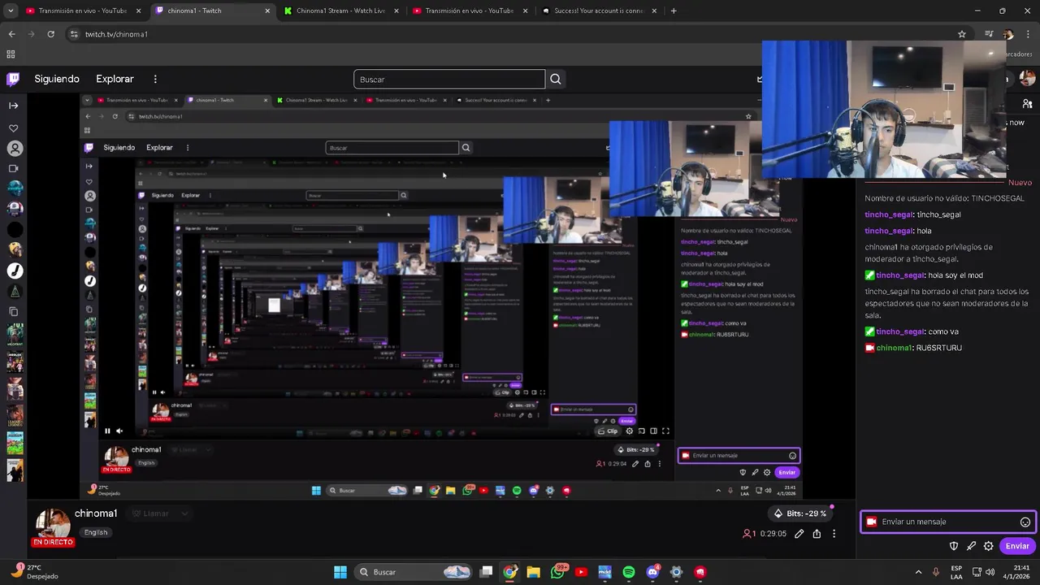Open the three-dot stream options menu

(x=834, y=534)
